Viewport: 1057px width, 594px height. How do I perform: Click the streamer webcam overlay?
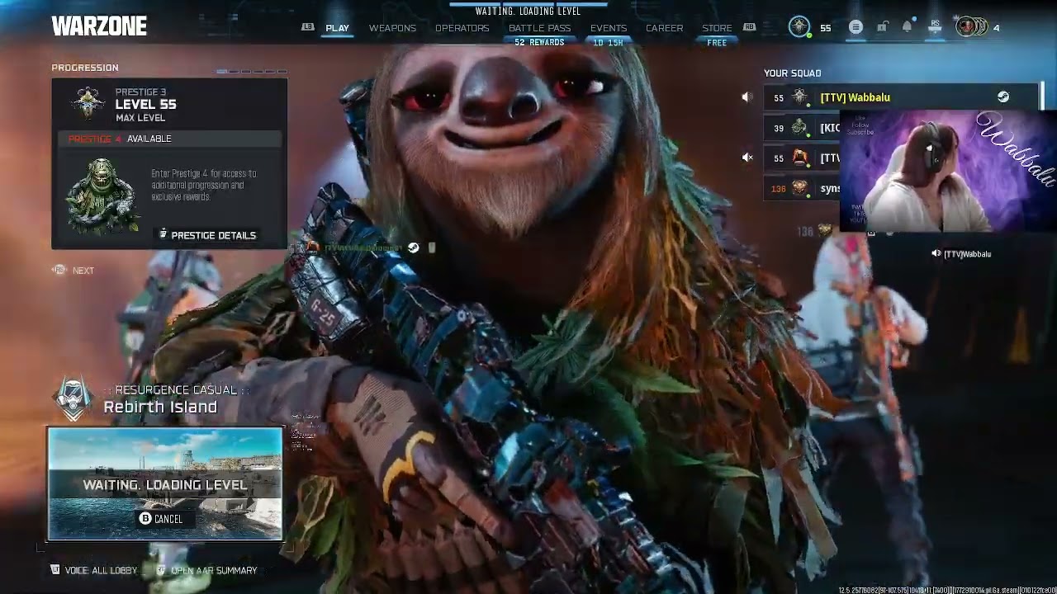(x=948, y=172)
